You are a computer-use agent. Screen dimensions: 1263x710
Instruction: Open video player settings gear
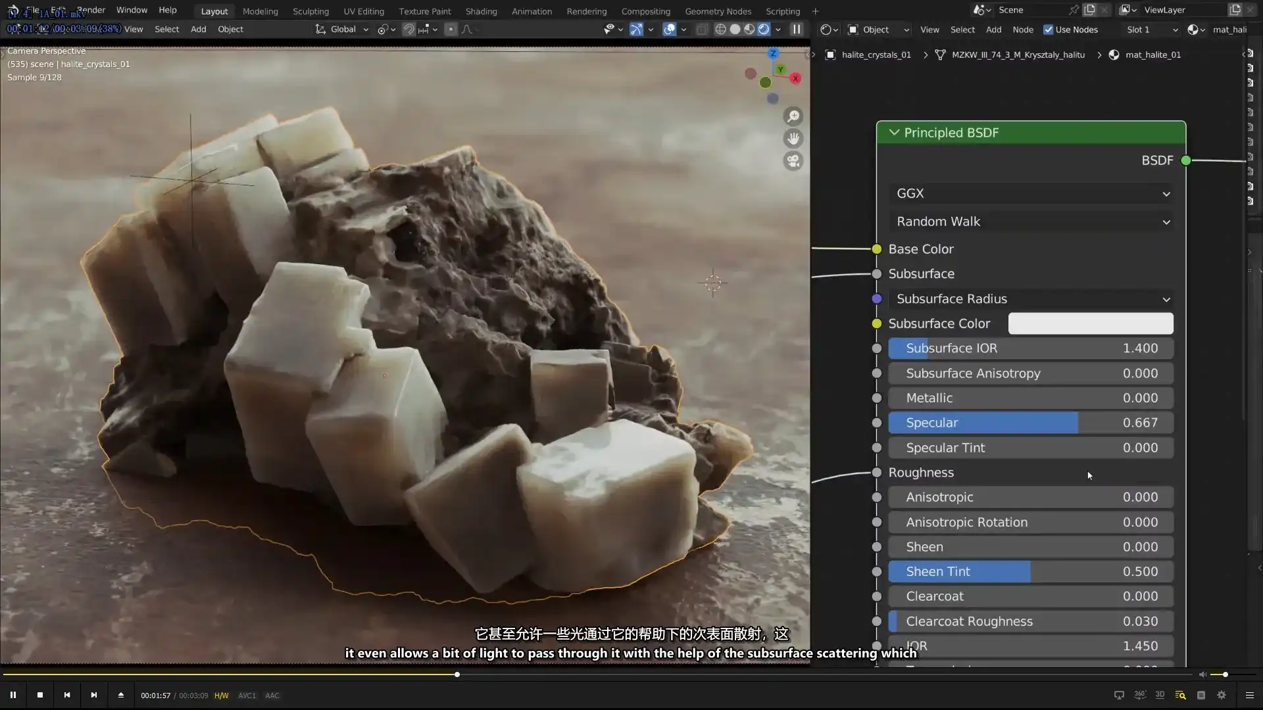(1222, 695)
